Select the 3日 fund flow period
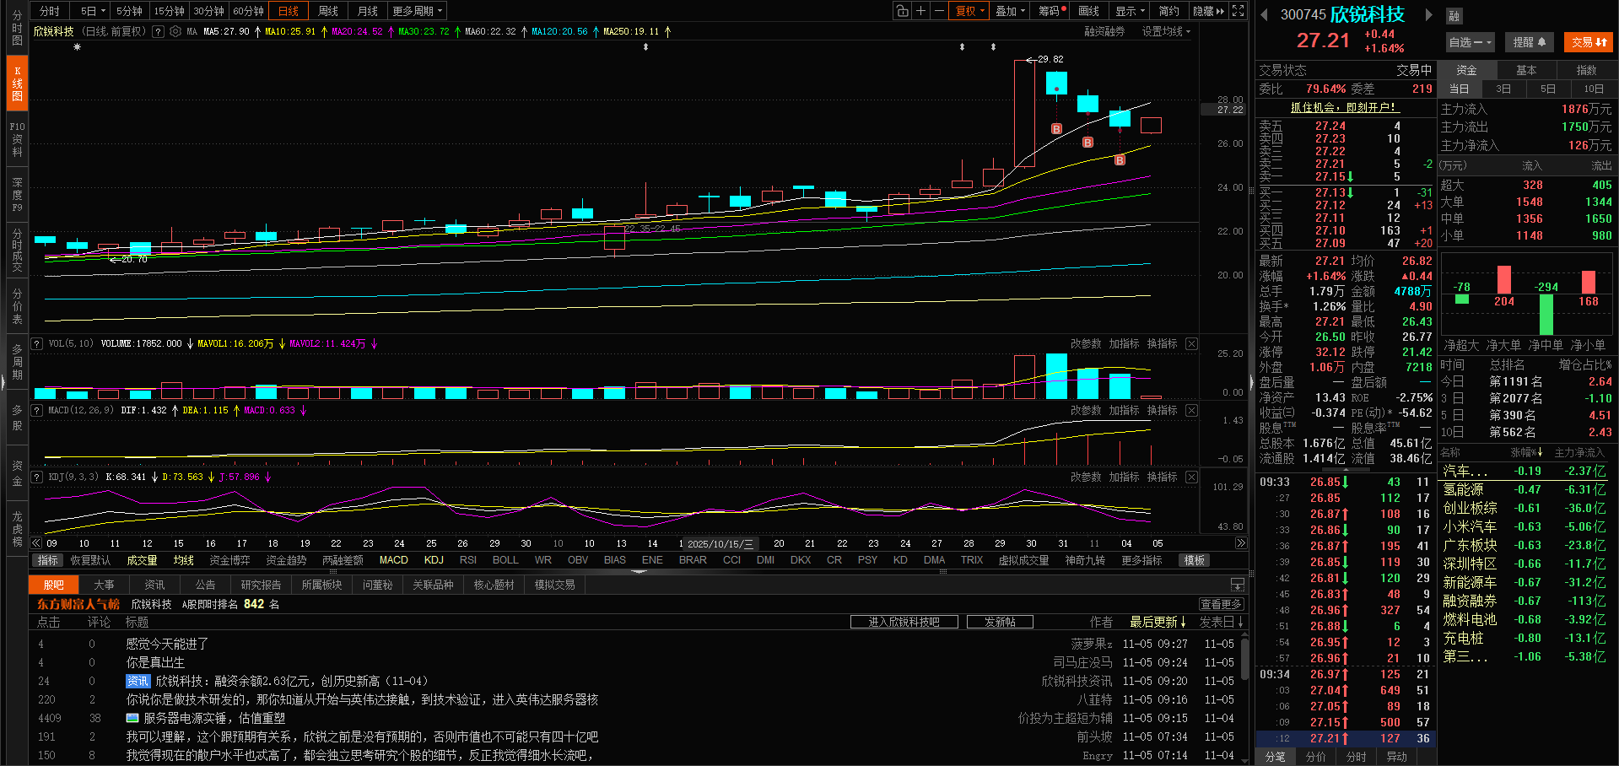The image size is (1619, 766). pyautogui.click(x=1503, y=89)
